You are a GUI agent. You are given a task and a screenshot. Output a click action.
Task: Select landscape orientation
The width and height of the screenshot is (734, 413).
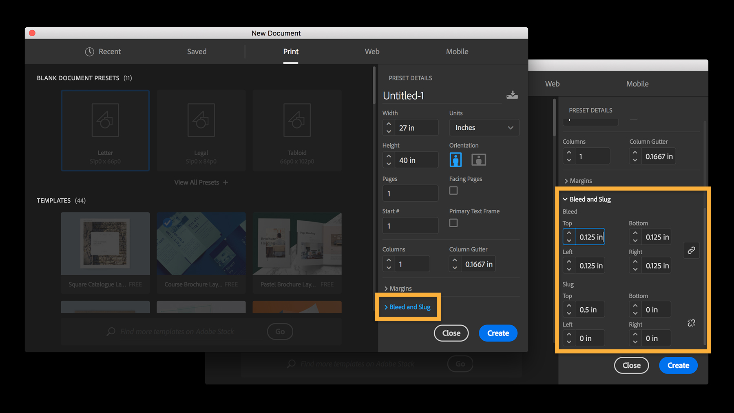point(478,160)
